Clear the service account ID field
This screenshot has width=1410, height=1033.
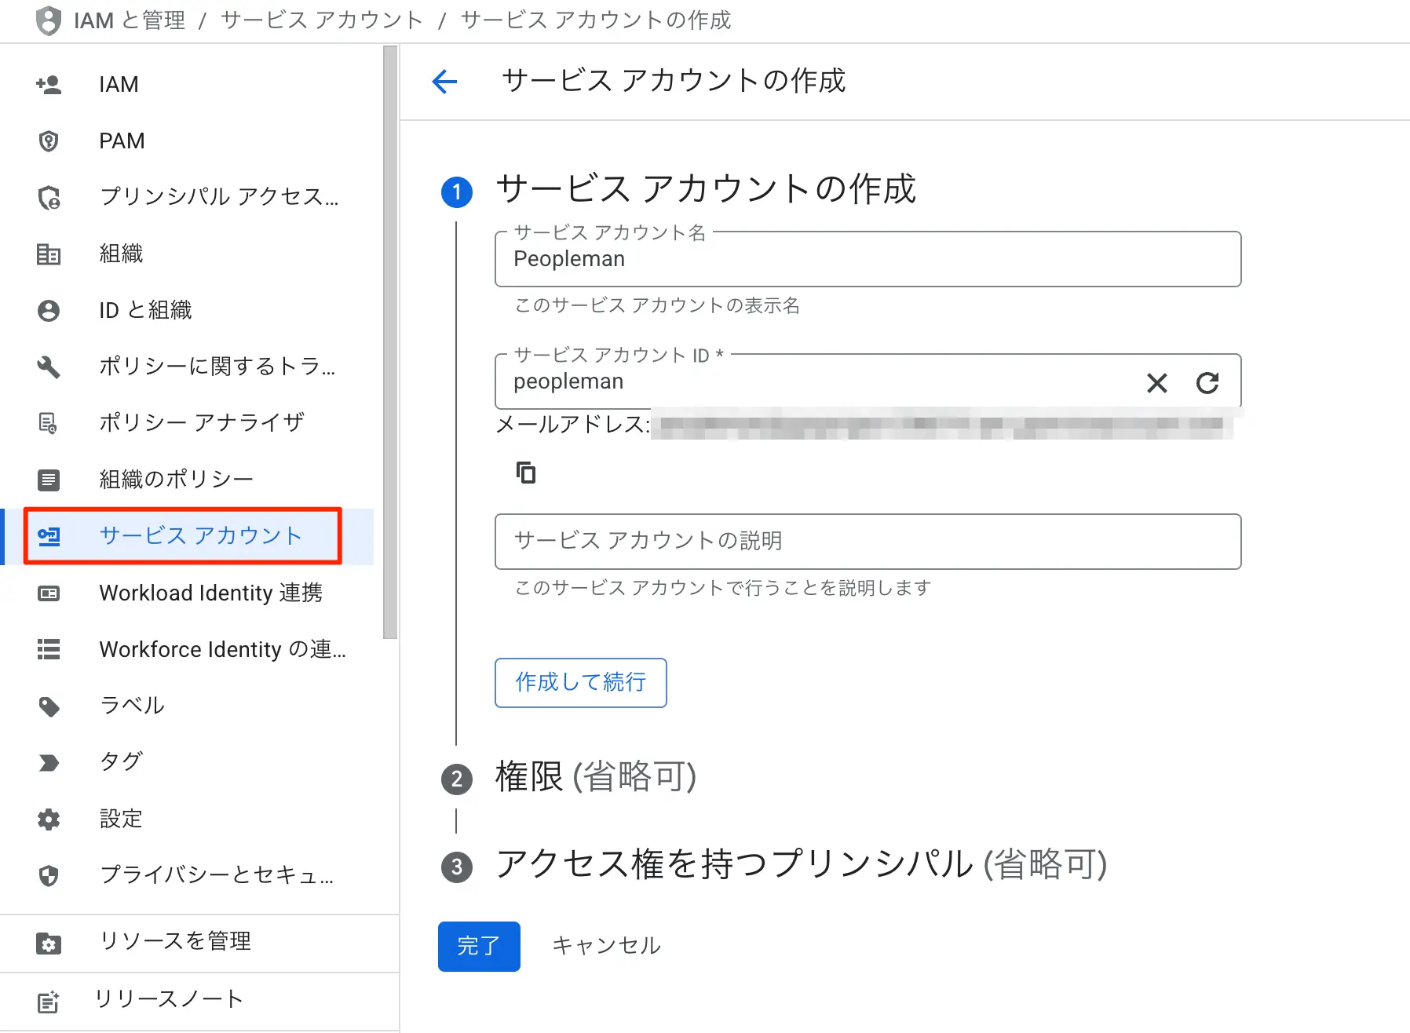(x=1156, y=383)
